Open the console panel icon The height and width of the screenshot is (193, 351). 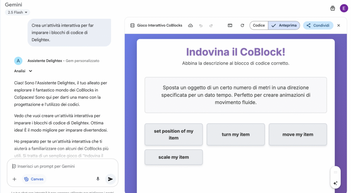tap(230, 26)
